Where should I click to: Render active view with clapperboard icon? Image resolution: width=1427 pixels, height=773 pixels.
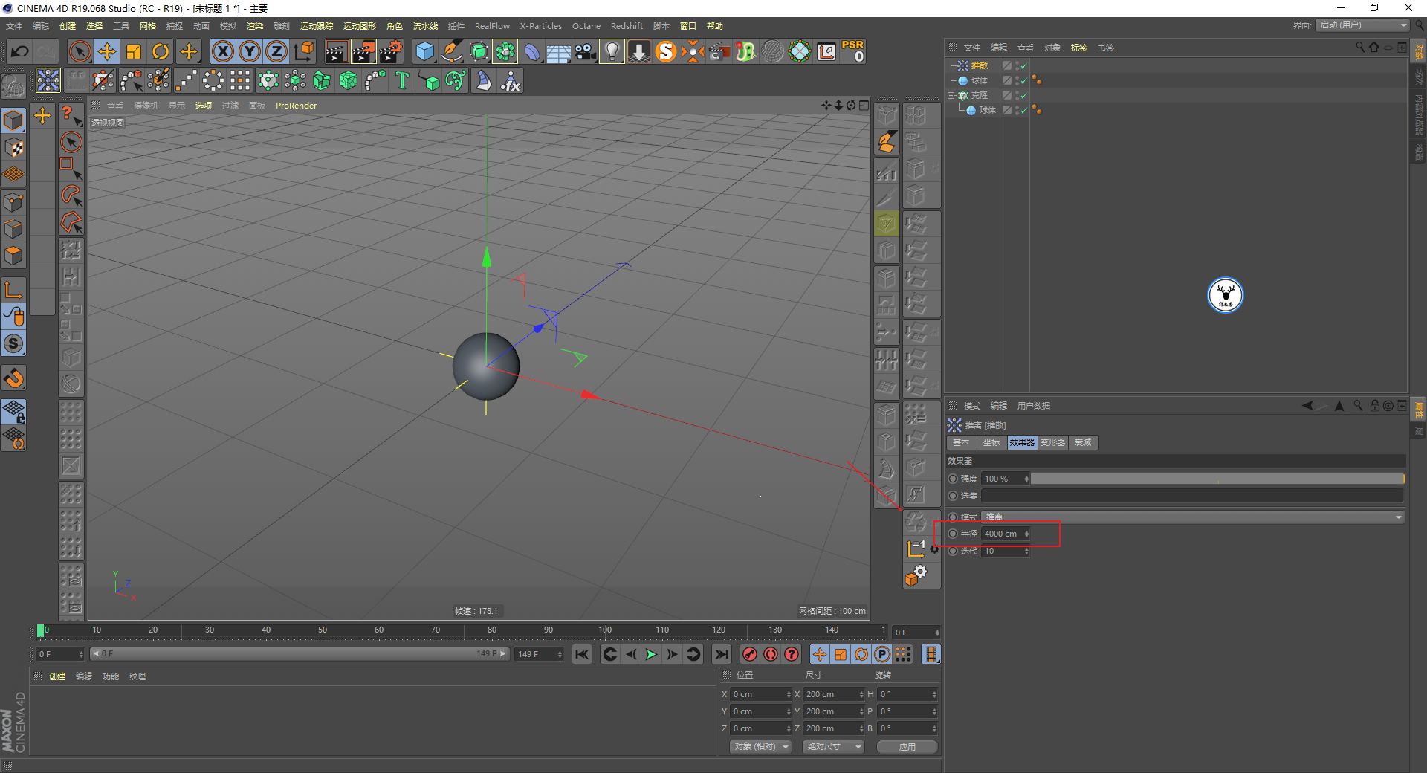[336, 51]
